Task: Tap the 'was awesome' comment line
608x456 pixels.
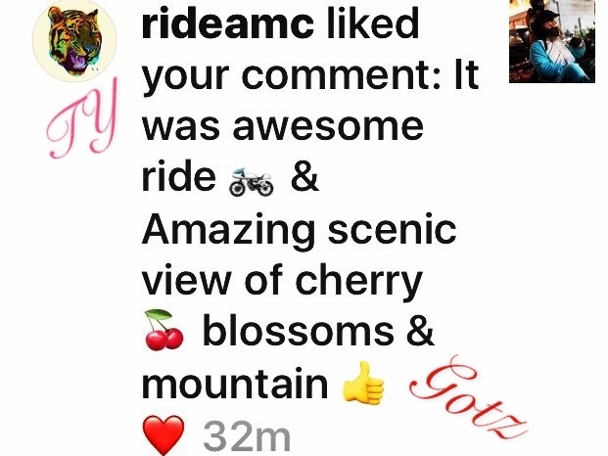Action: click(x=283, y=127)
